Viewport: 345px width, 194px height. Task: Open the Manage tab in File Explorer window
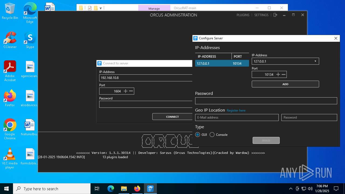click(154, 8)
